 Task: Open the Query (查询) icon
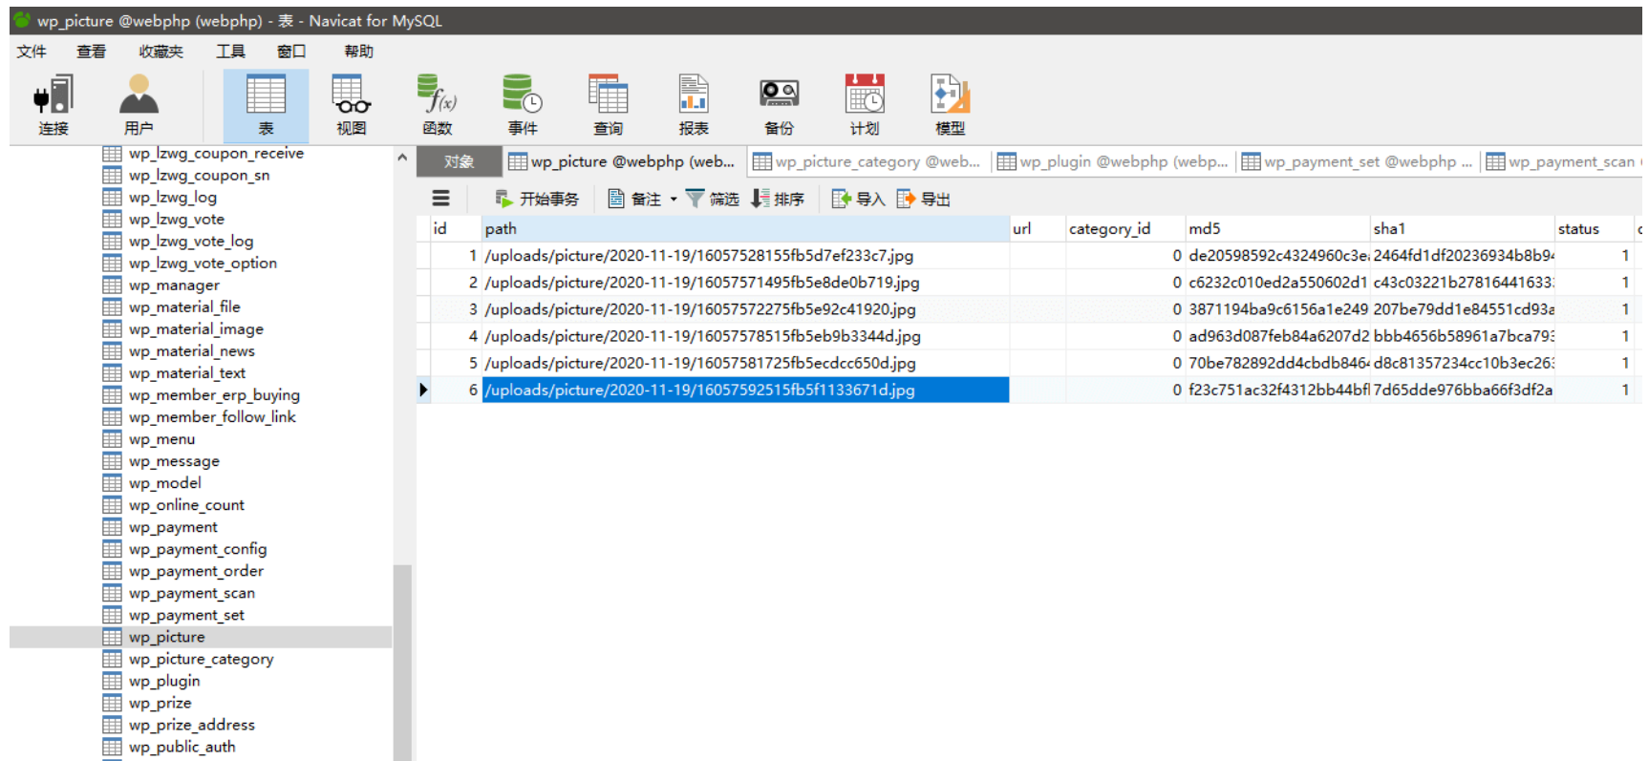[608, 105]
